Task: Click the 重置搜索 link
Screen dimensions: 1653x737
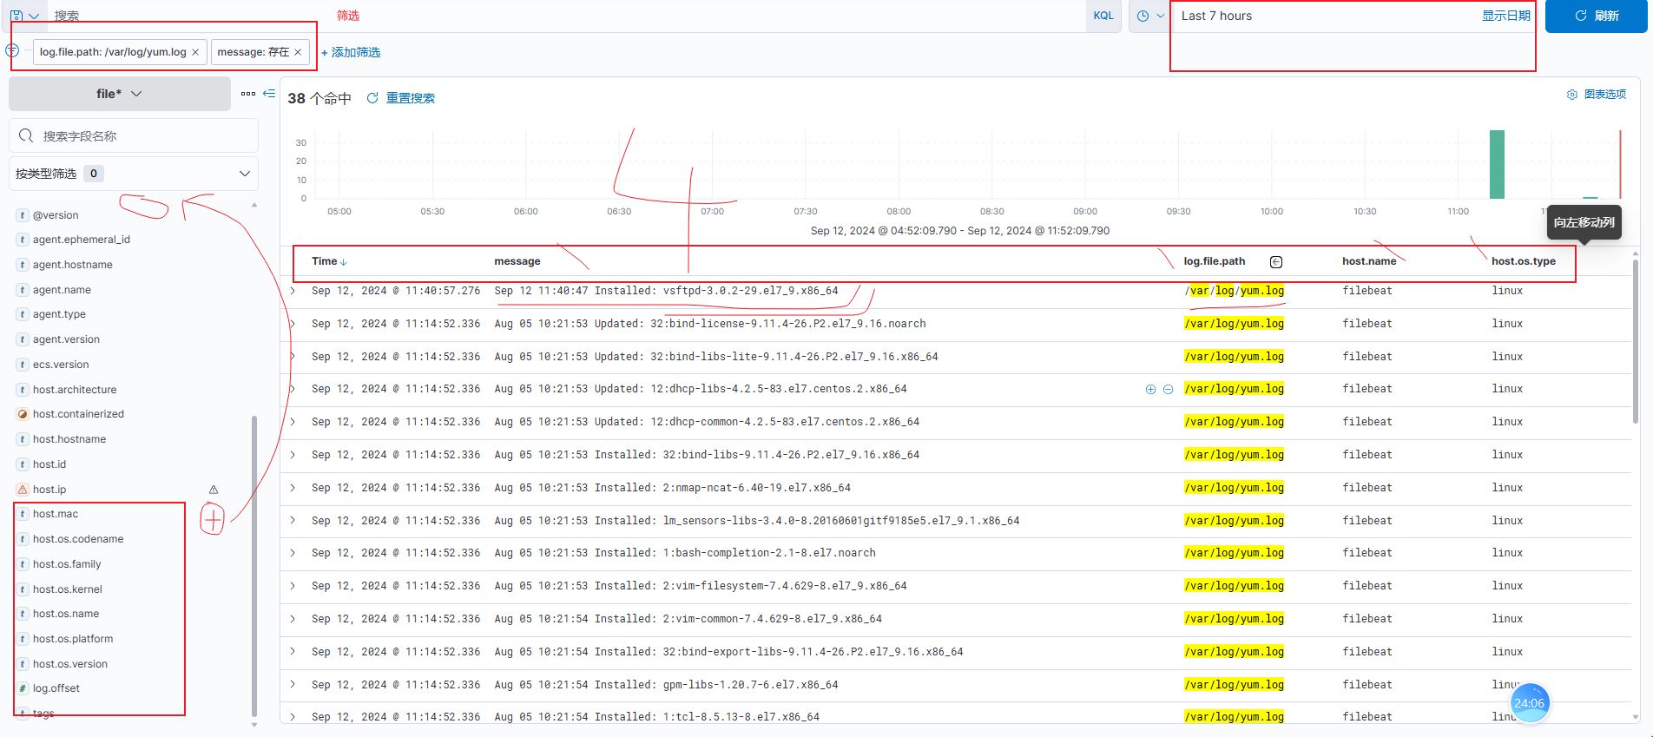Action: (411, 98)
